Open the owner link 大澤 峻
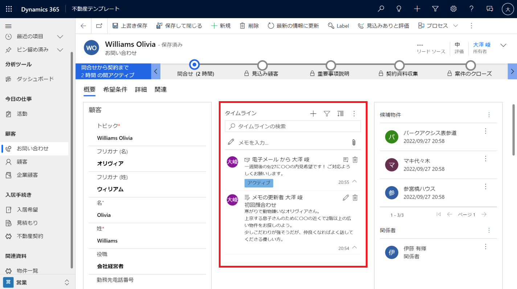The image size is (517, 289). pos(482,45)
